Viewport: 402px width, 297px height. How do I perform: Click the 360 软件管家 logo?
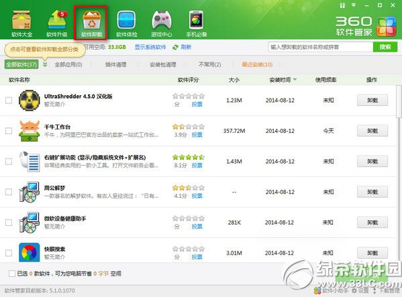(366, 26)
